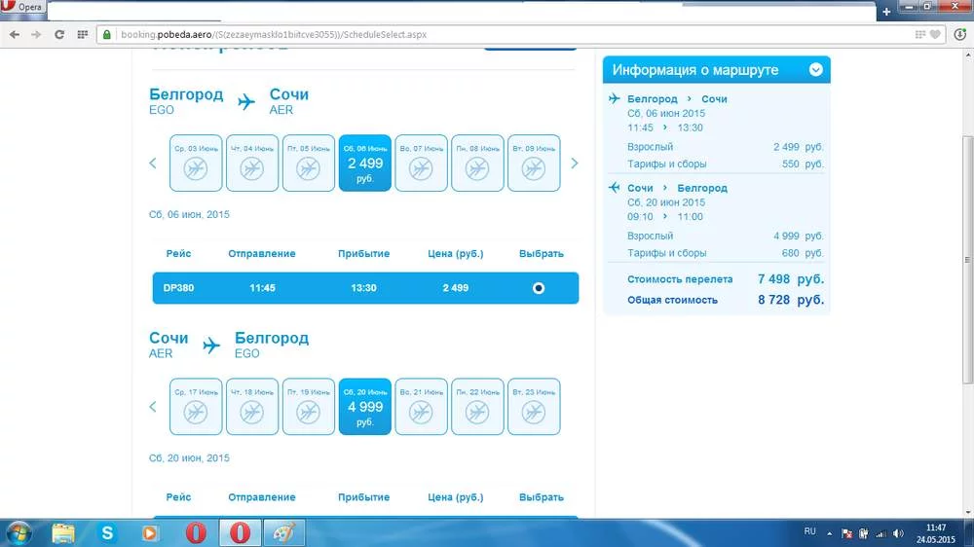Select Ср. 03 Июнь outbound date tile

tap(196, 163)
